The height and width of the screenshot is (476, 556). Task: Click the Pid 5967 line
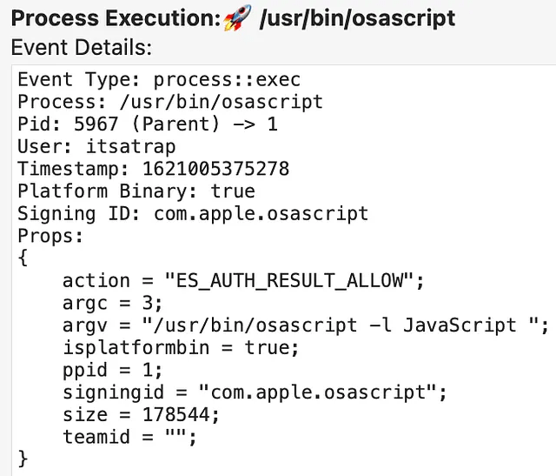[148, 124]
